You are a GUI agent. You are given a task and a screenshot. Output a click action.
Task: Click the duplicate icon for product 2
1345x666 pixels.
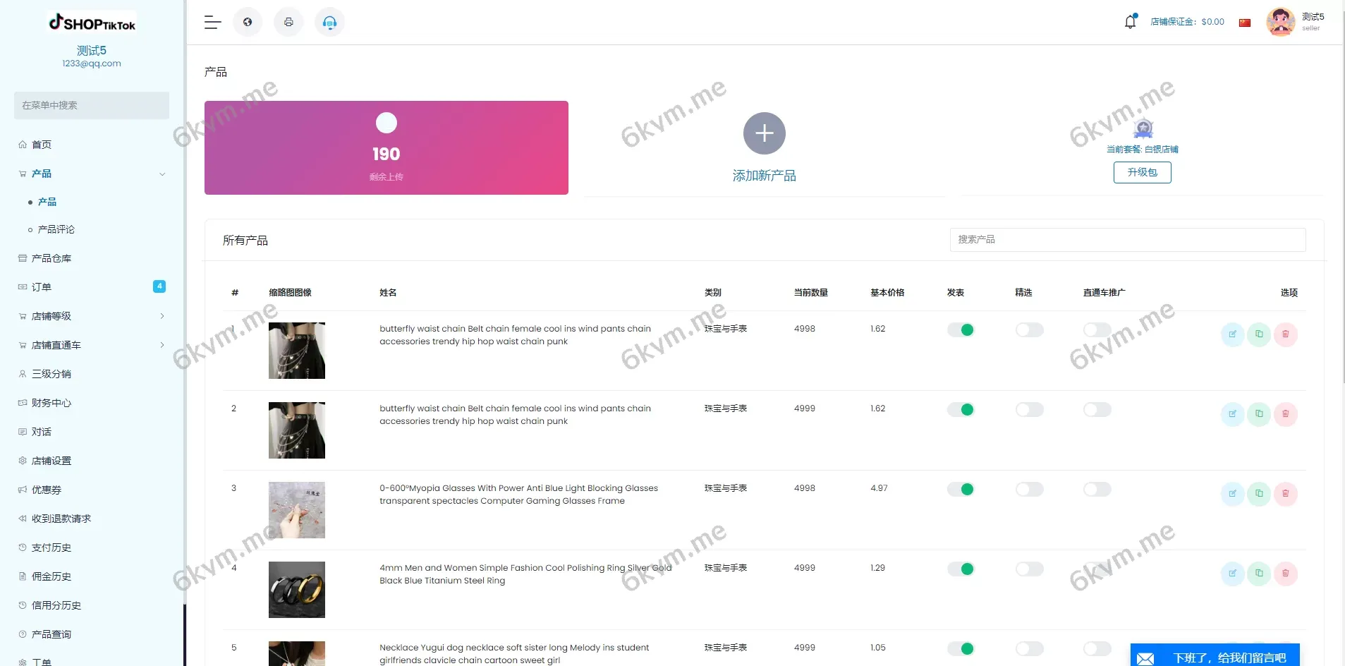[x=1259, y=414]
